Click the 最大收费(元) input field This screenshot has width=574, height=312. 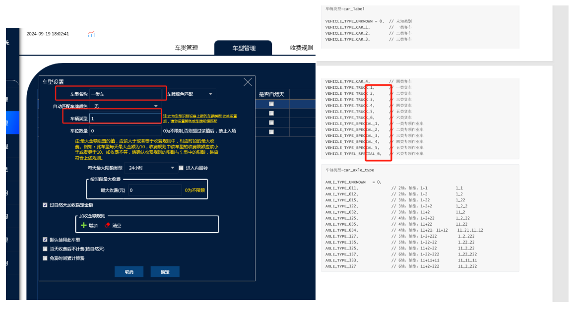(155, 190)
